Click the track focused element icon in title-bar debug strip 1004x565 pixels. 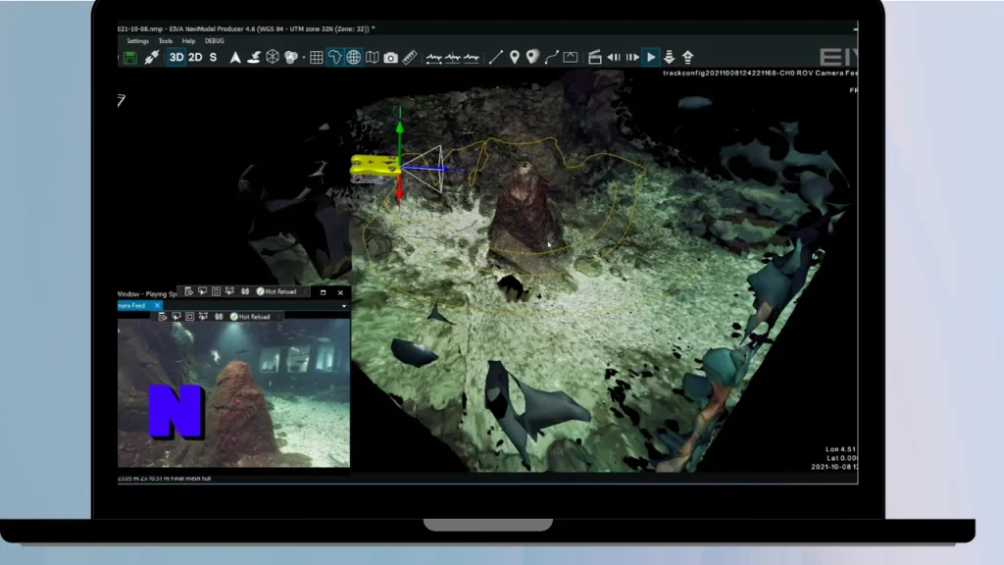(x=229, y=291)
